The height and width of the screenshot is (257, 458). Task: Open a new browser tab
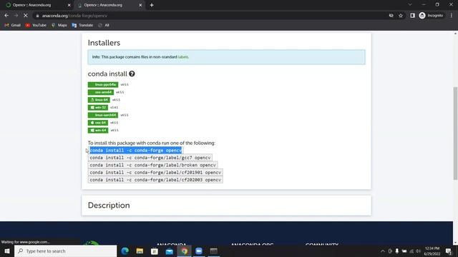click(152, 5)
